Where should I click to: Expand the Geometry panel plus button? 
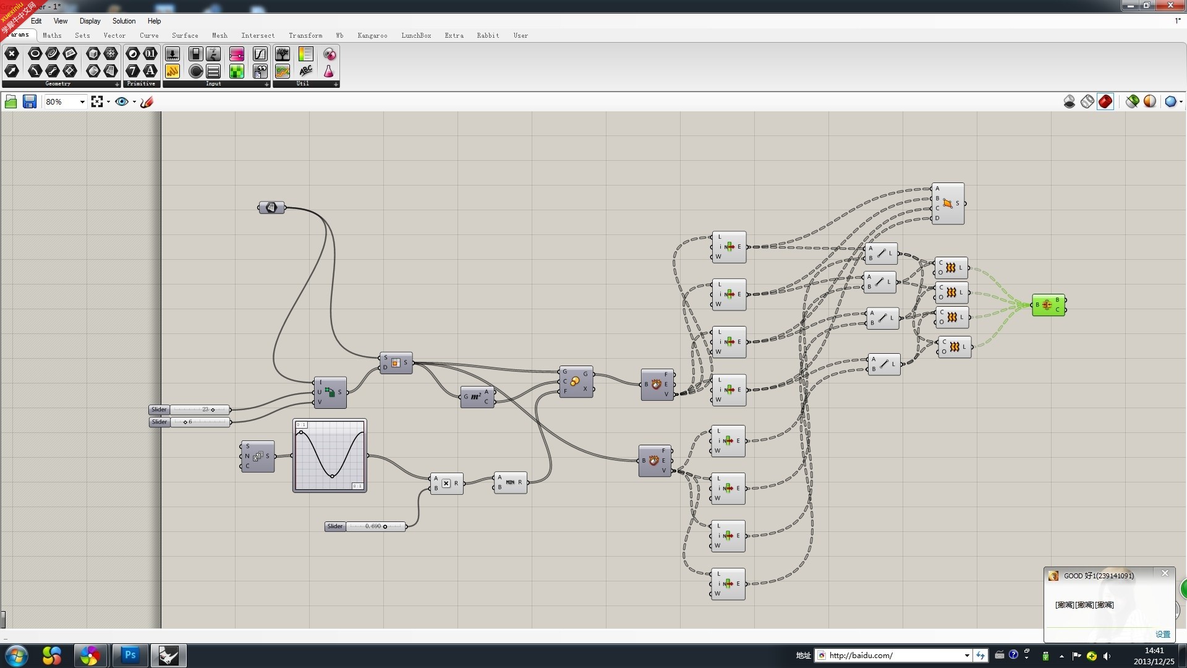point(117,84)
